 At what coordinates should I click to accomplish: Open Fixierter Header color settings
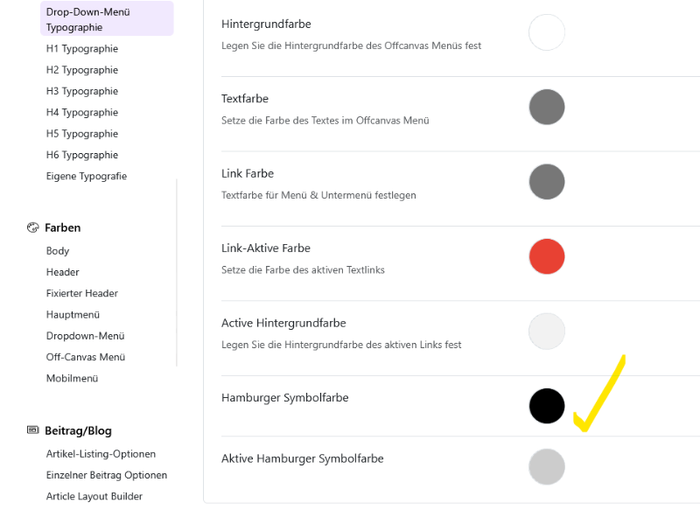click(82, 293)
